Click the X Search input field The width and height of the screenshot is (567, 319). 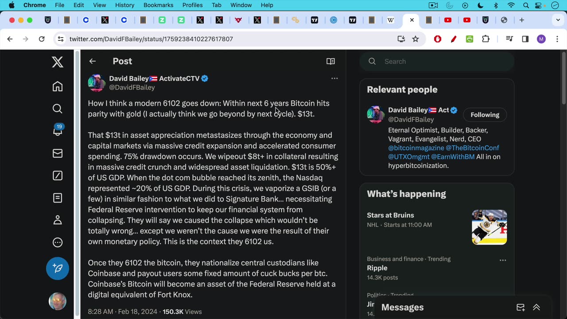coord(443,62)
